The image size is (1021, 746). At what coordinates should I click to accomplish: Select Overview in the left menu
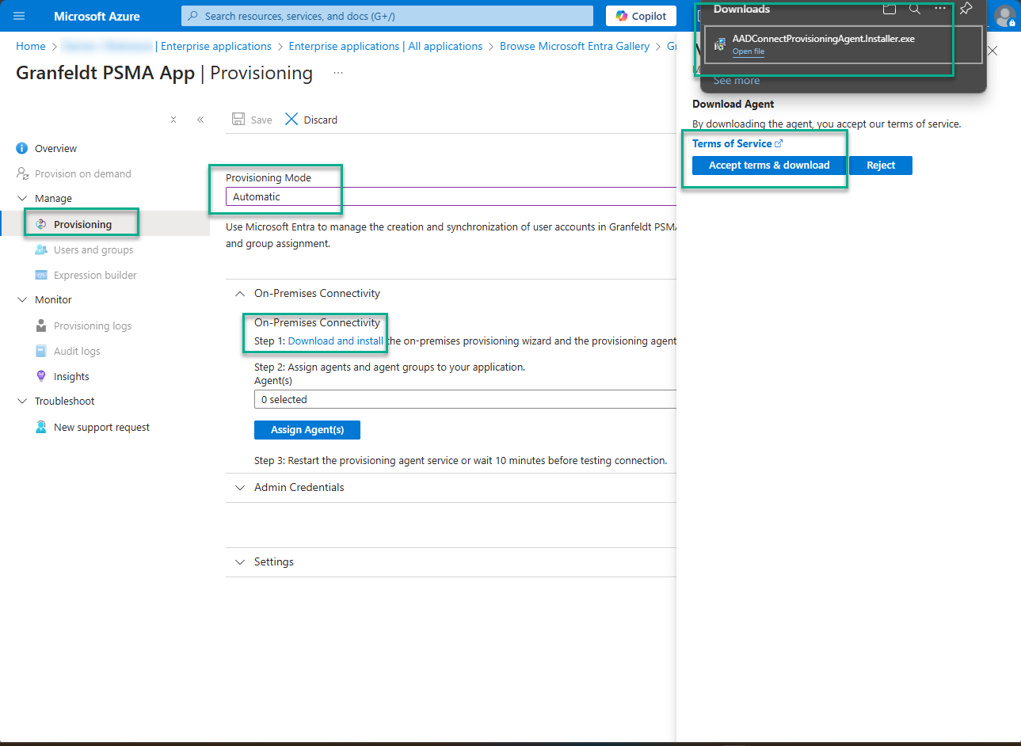(x=55, y=149)
